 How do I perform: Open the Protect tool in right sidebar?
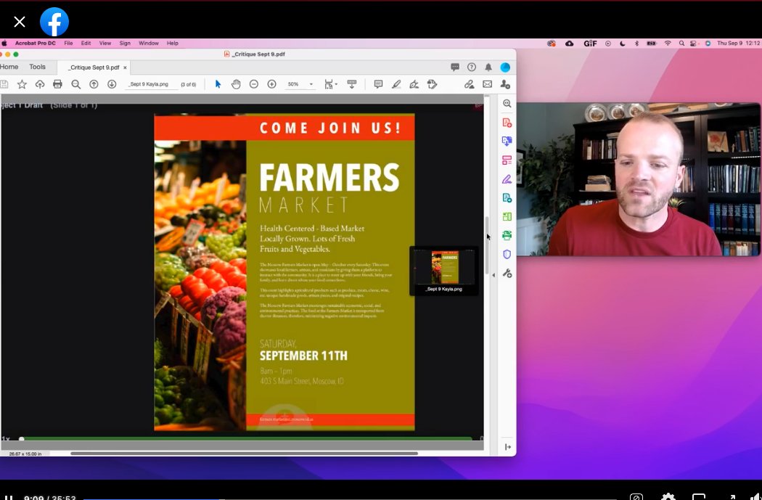507,254
